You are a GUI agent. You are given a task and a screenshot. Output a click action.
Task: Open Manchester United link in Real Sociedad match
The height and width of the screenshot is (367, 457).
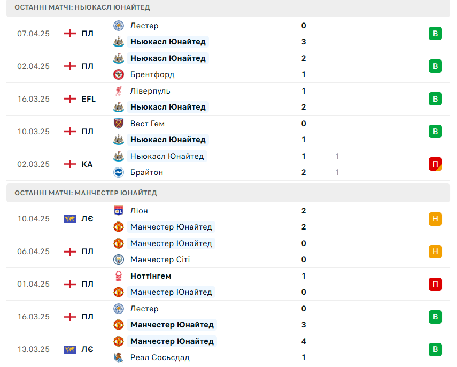(172, 341)
